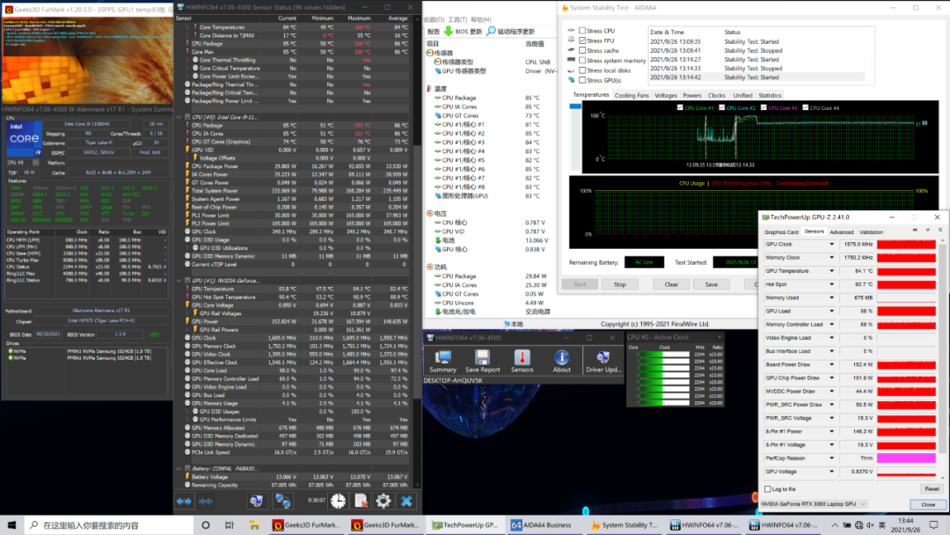Open the Statistics tab in AIDA64
The height and width of the screenshot is (535, 950).
(x=770, y=95)
